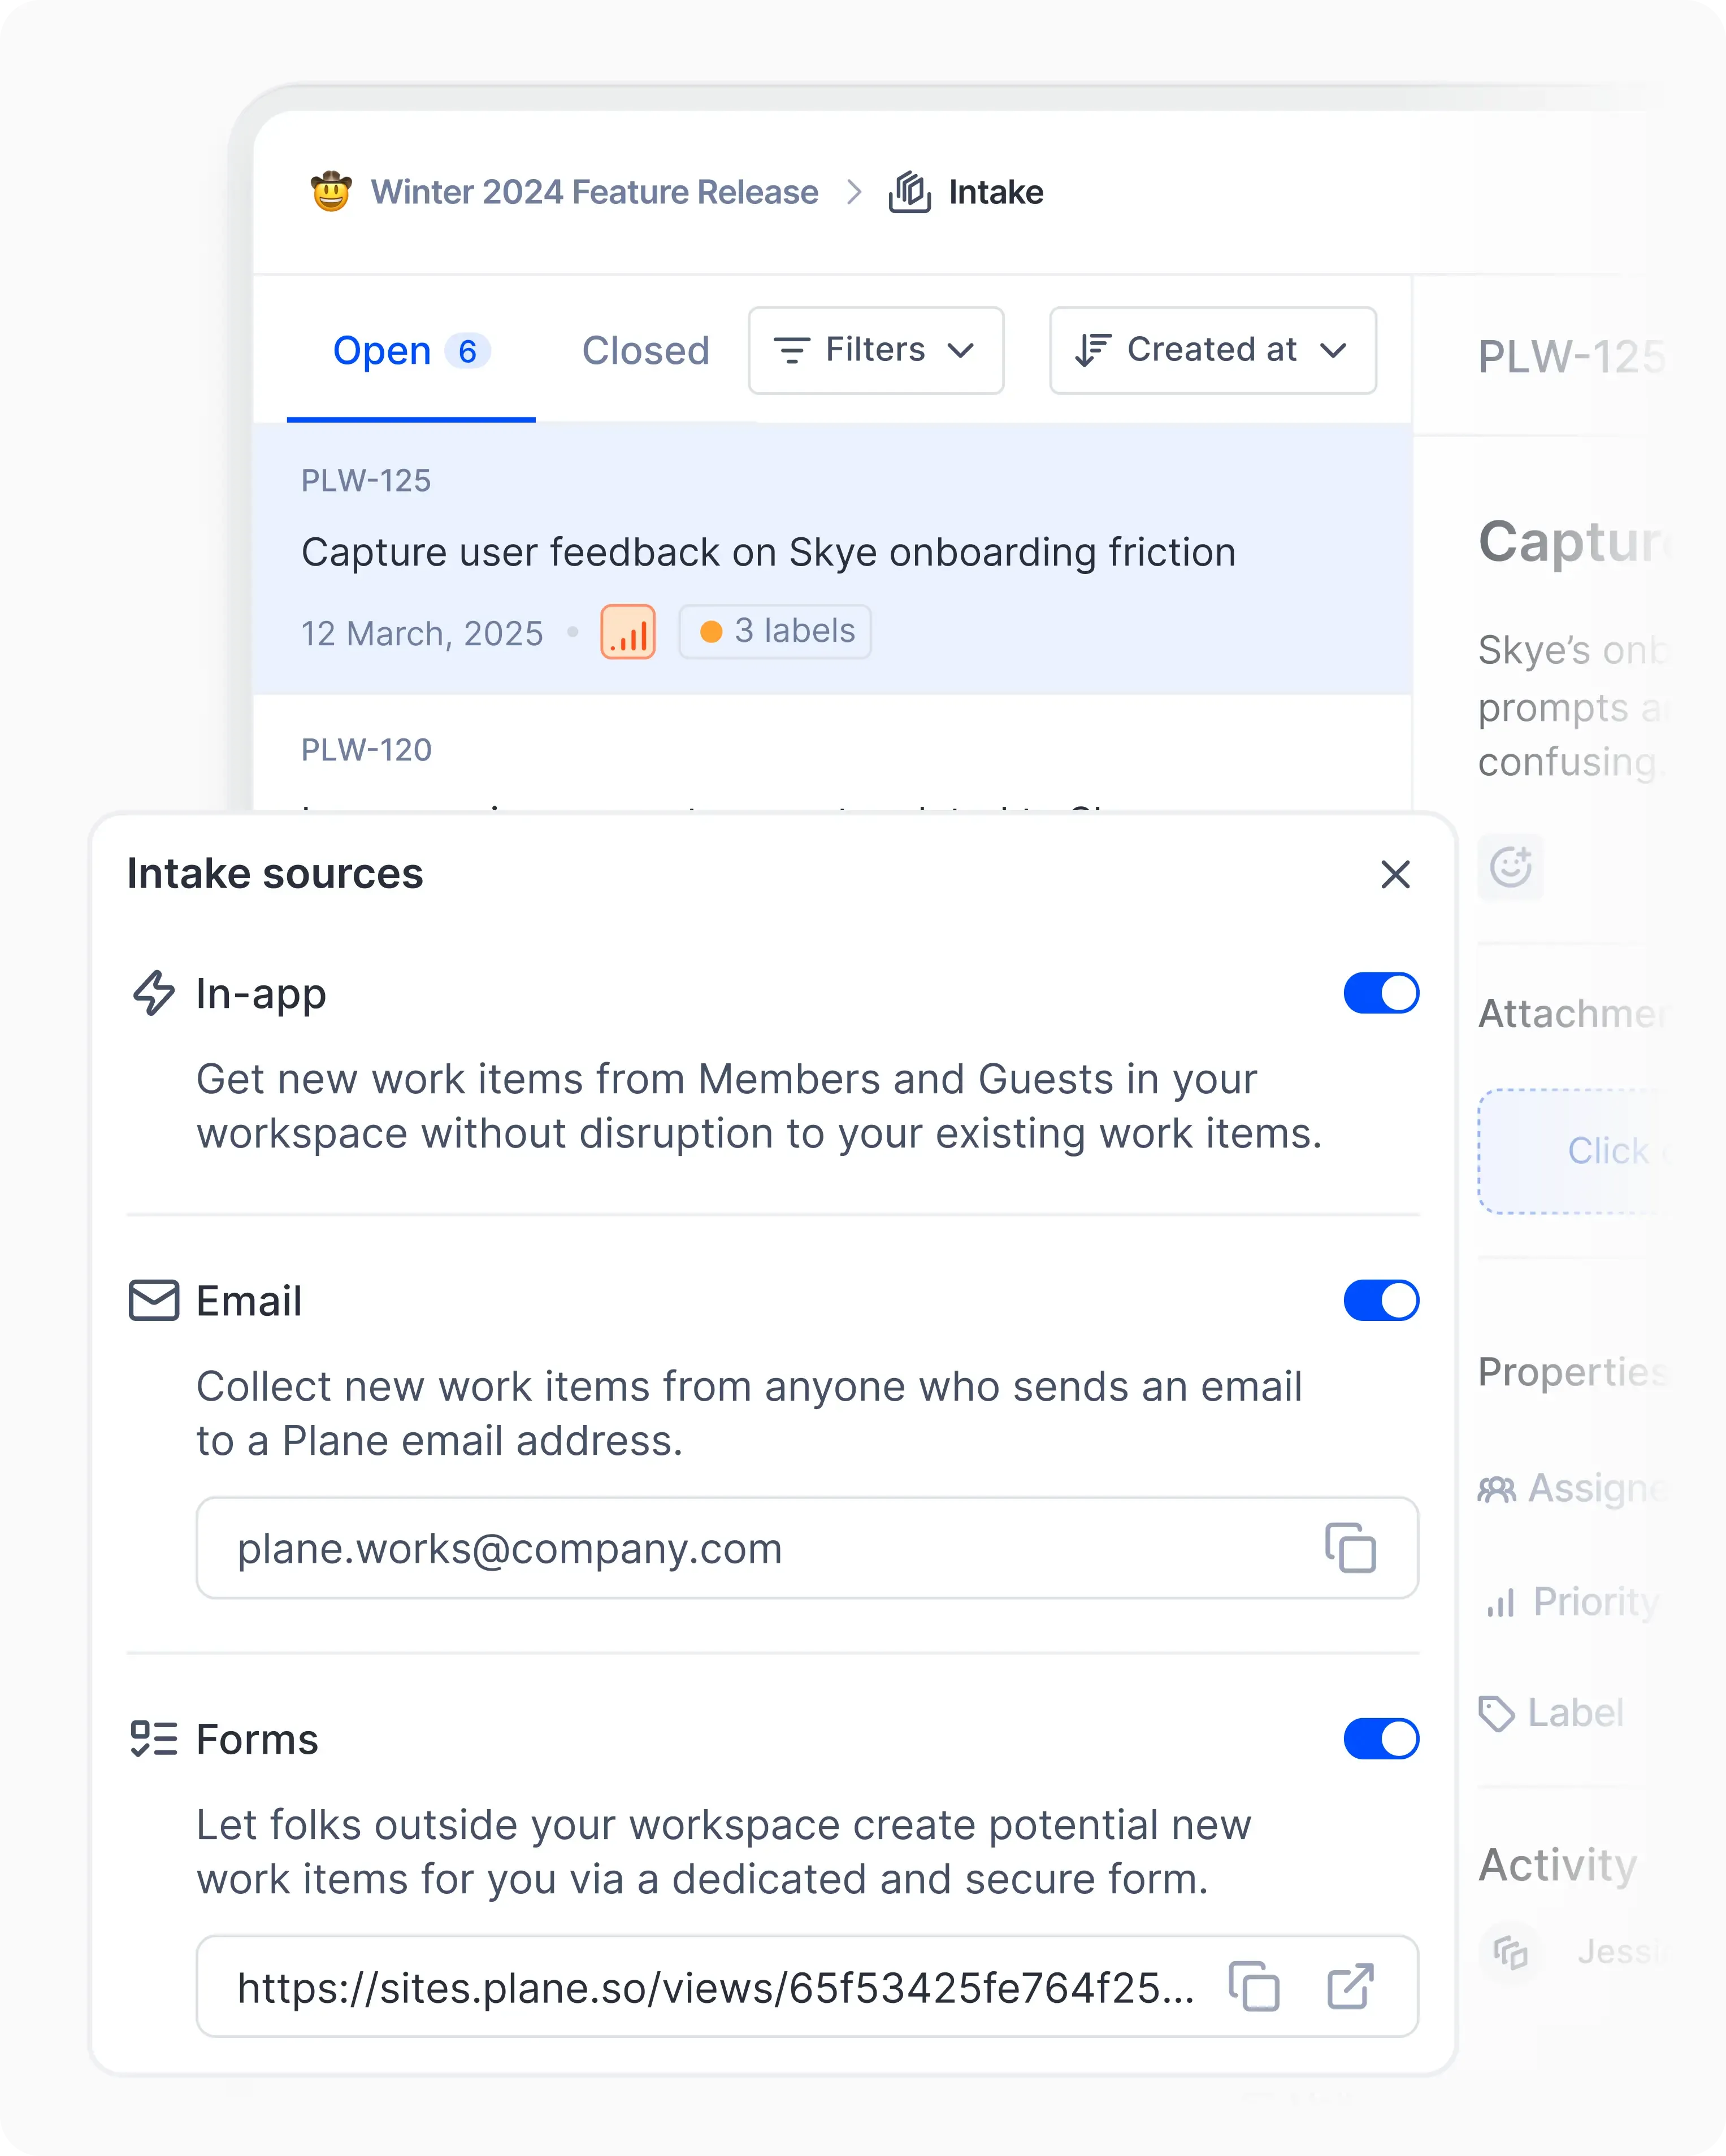Copy the Plane email address
The height and width of the screenshot is (2156, 1726).
(1350, 1548)
